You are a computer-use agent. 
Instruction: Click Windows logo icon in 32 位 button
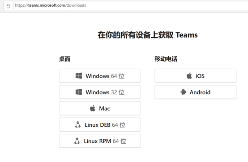[x=79, y=92]
